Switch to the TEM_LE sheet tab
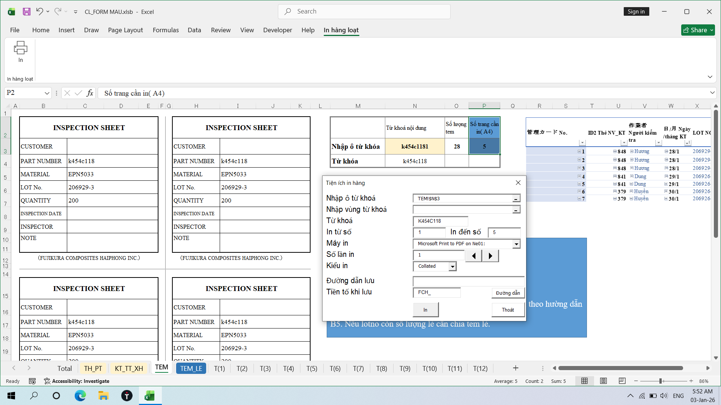721x405 pixels. pos(191,369)
